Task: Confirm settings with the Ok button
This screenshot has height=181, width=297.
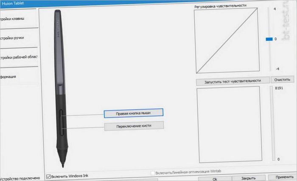Action: pyautogui.click(x=215, y=179)
